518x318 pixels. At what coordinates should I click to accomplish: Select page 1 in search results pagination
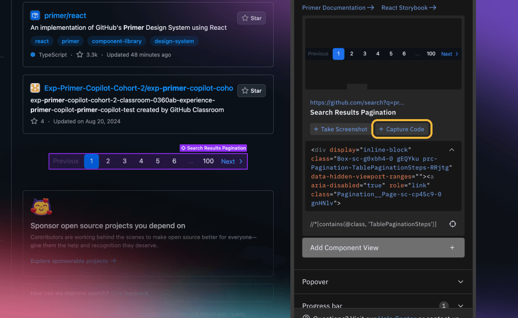click(92, 161)
